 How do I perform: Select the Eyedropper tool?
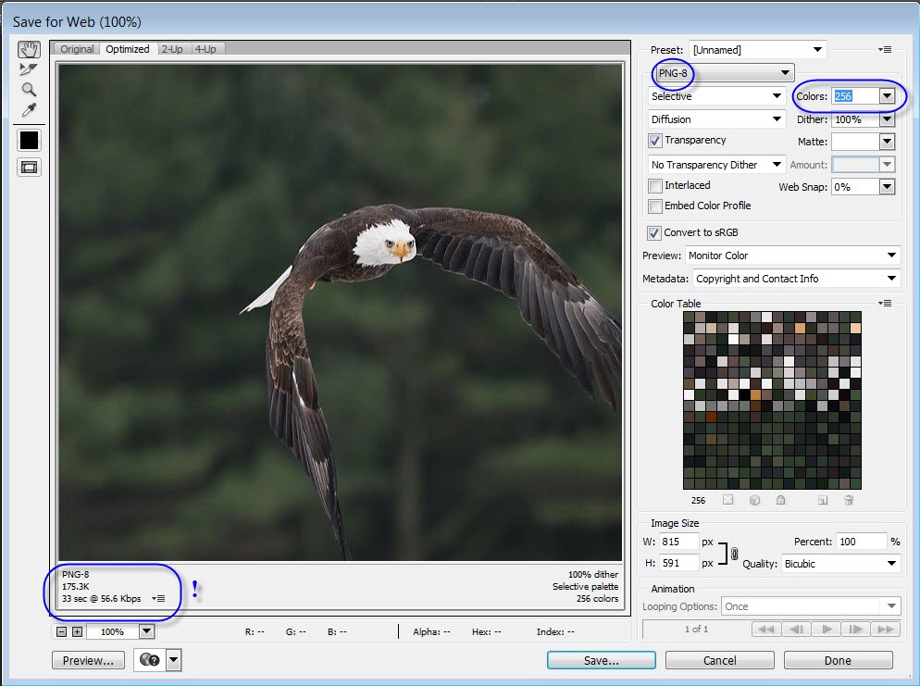tap(29, 110)
